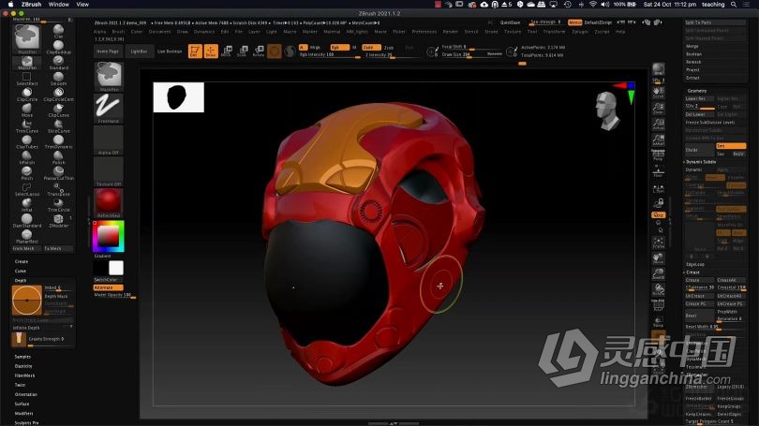This screenshot has height=426, width=759.
Task: Open the Document menu
Action: [159, 32]
